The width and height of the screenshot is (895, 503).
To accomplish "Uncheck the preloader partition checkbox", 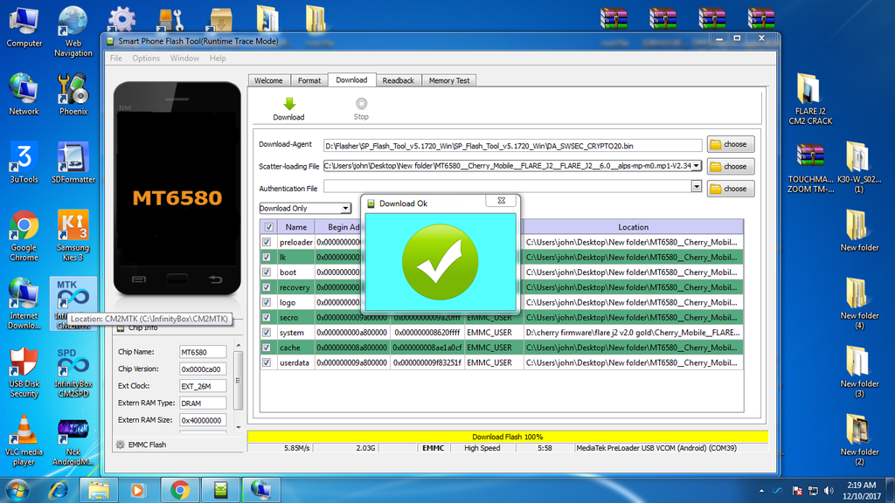I will point(267,242).
